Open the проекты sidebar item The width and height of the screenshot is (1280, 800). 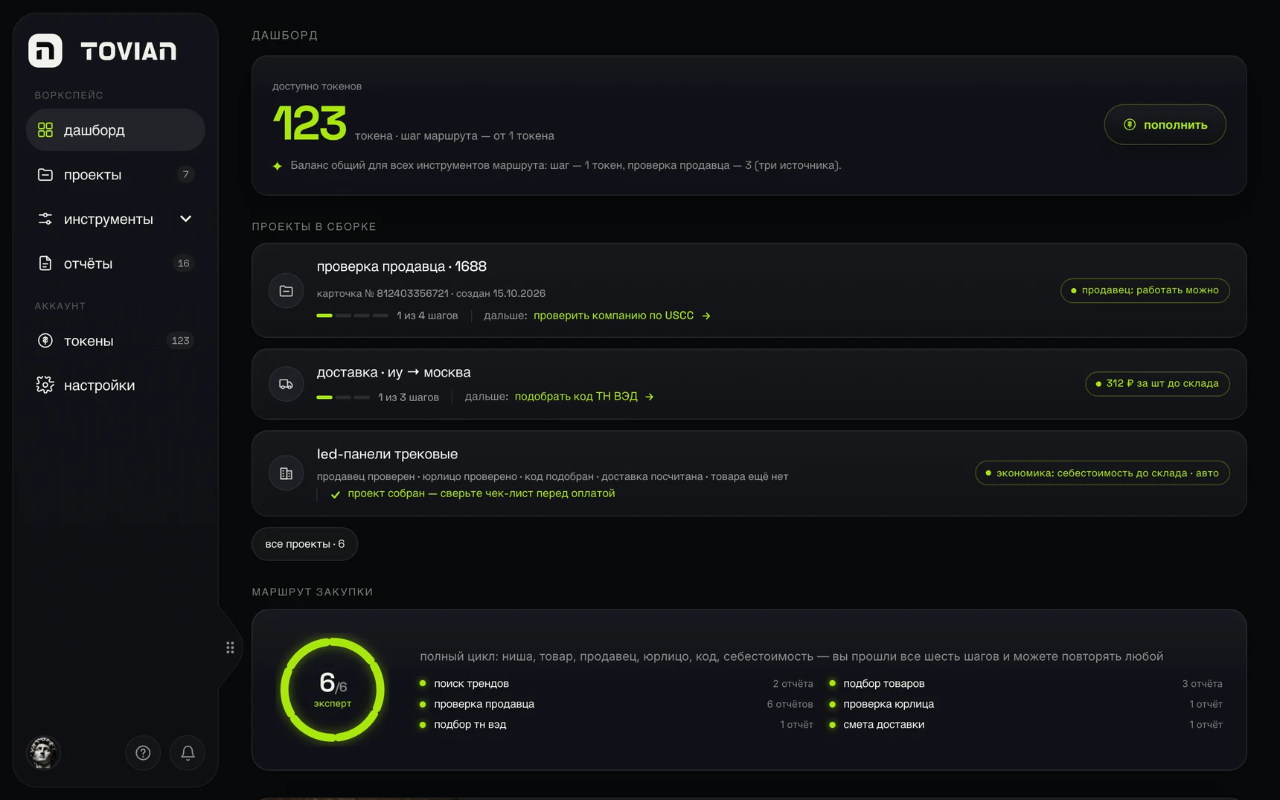(x=115, y=175)
